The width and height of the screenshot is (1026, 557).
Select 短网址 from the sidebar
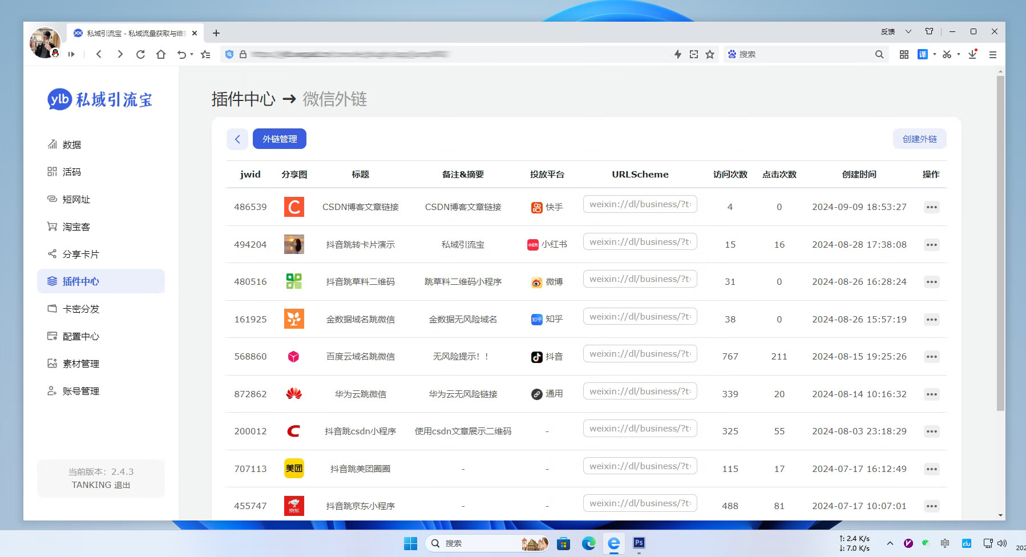74,199
